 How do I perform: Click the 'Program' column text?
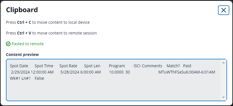tap(117, 66)
